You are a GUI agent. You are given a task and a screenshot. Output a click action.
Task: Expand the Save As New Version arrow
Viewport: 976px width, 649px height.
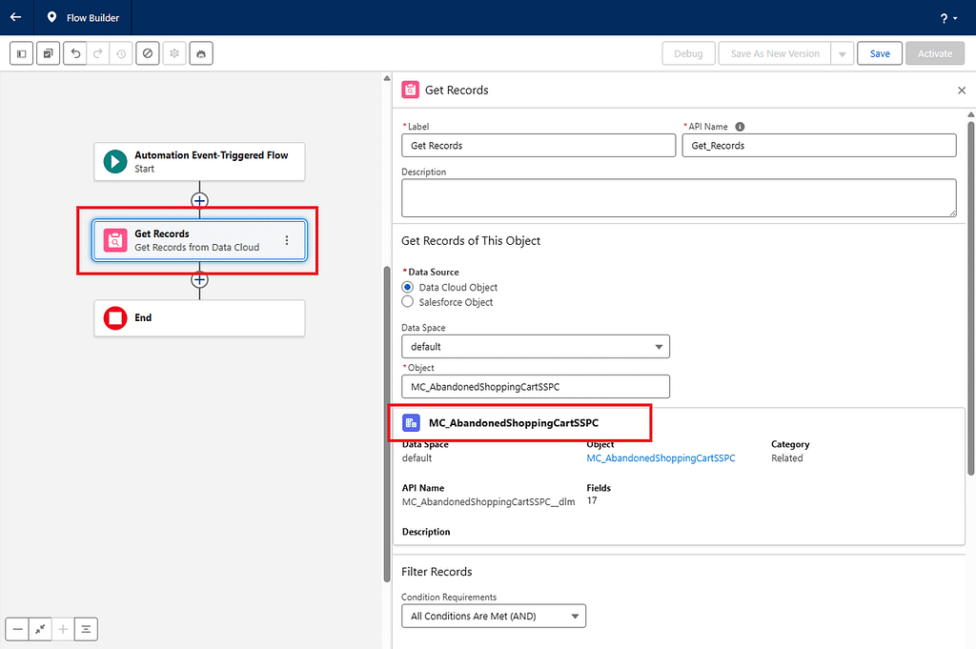click(843, 53)
